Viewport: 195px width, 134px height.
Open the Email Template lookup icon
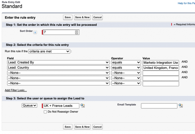click(181, 106)
